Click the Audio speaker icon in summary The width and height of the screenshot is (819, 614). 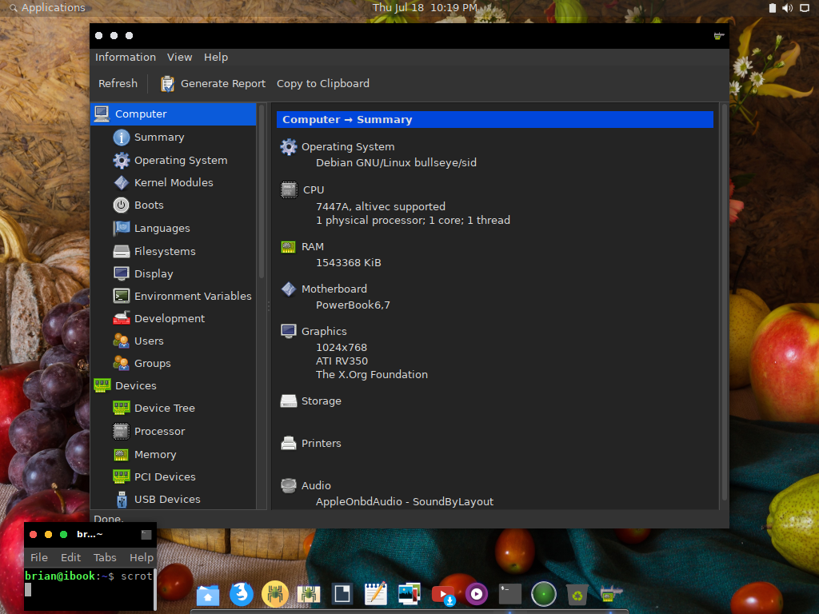[x=288, y=485]
